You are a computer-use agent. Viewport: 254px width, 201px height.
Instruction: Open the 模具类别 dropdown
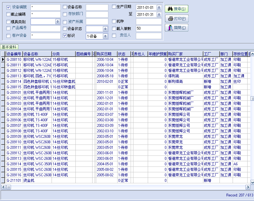[58, 21]
